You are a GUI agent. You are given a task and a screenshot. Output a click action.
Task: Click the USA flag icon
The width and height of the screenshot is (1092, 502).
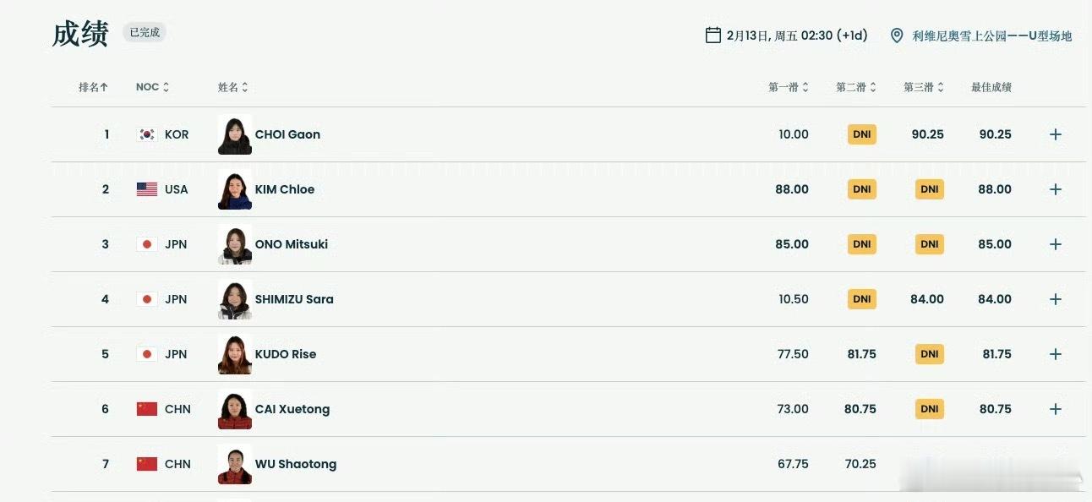coord(147,189)
